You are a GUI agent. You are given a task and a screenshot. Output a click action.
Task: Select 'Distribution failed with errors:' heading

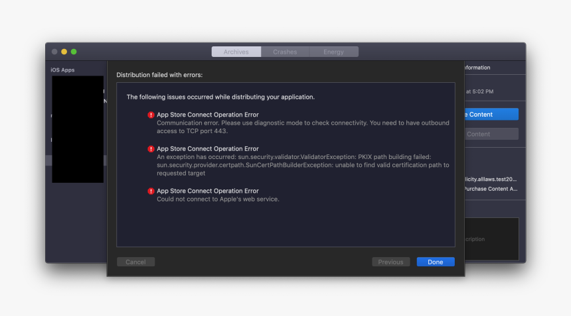(x=159, y=75)
